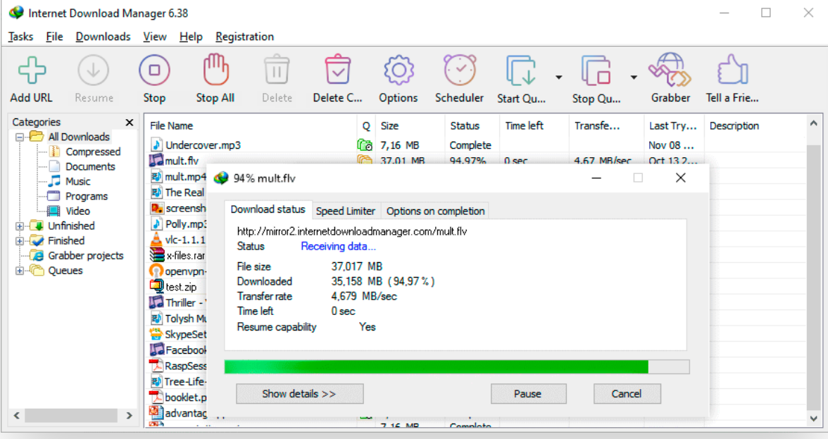
Task: Click the horizontal scrollbar below the categories panel
Action: (70, 416)
